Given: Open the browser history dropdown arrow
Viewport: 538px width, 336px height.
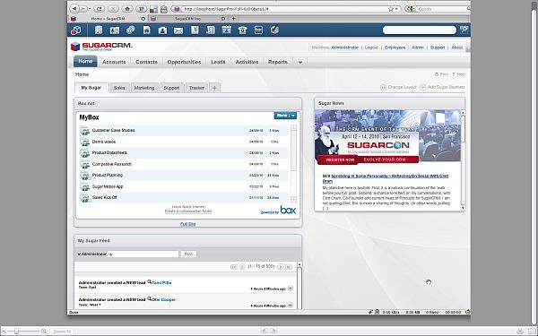Looking at the screenshot, I should (90, 9).
